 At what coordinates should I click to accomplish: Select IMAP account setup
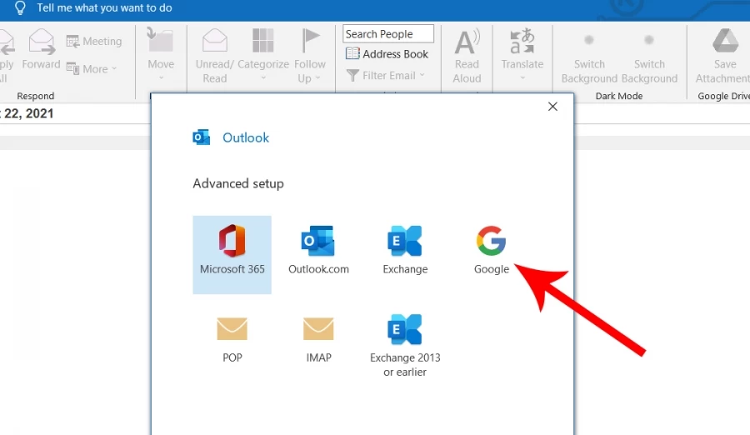coord(318,340)
